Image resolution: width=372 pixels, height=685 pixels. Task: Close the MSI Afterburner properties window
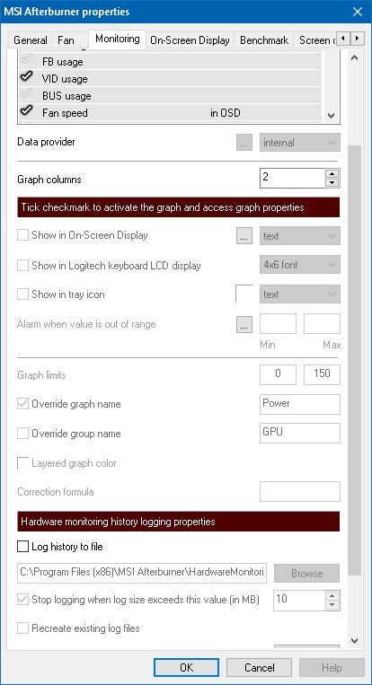[357, 12]
